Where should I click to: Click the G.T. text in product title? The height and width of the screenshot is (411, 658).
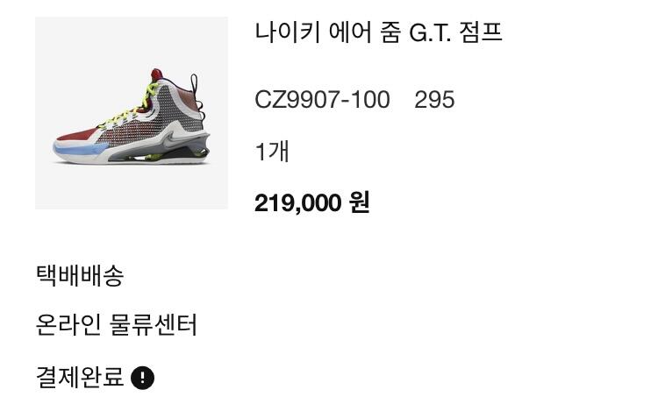pyautogui.click(x=430, y=33)
